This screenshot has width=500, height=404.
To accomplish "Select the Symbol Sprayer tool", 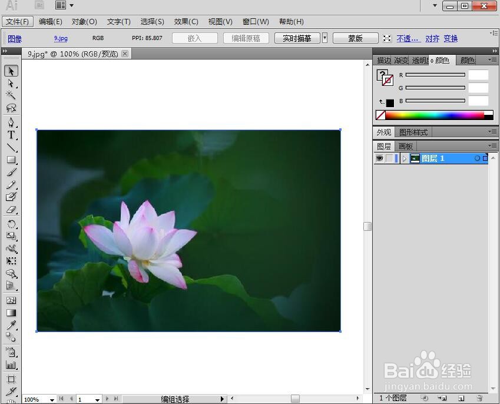I will coord(11,352).
